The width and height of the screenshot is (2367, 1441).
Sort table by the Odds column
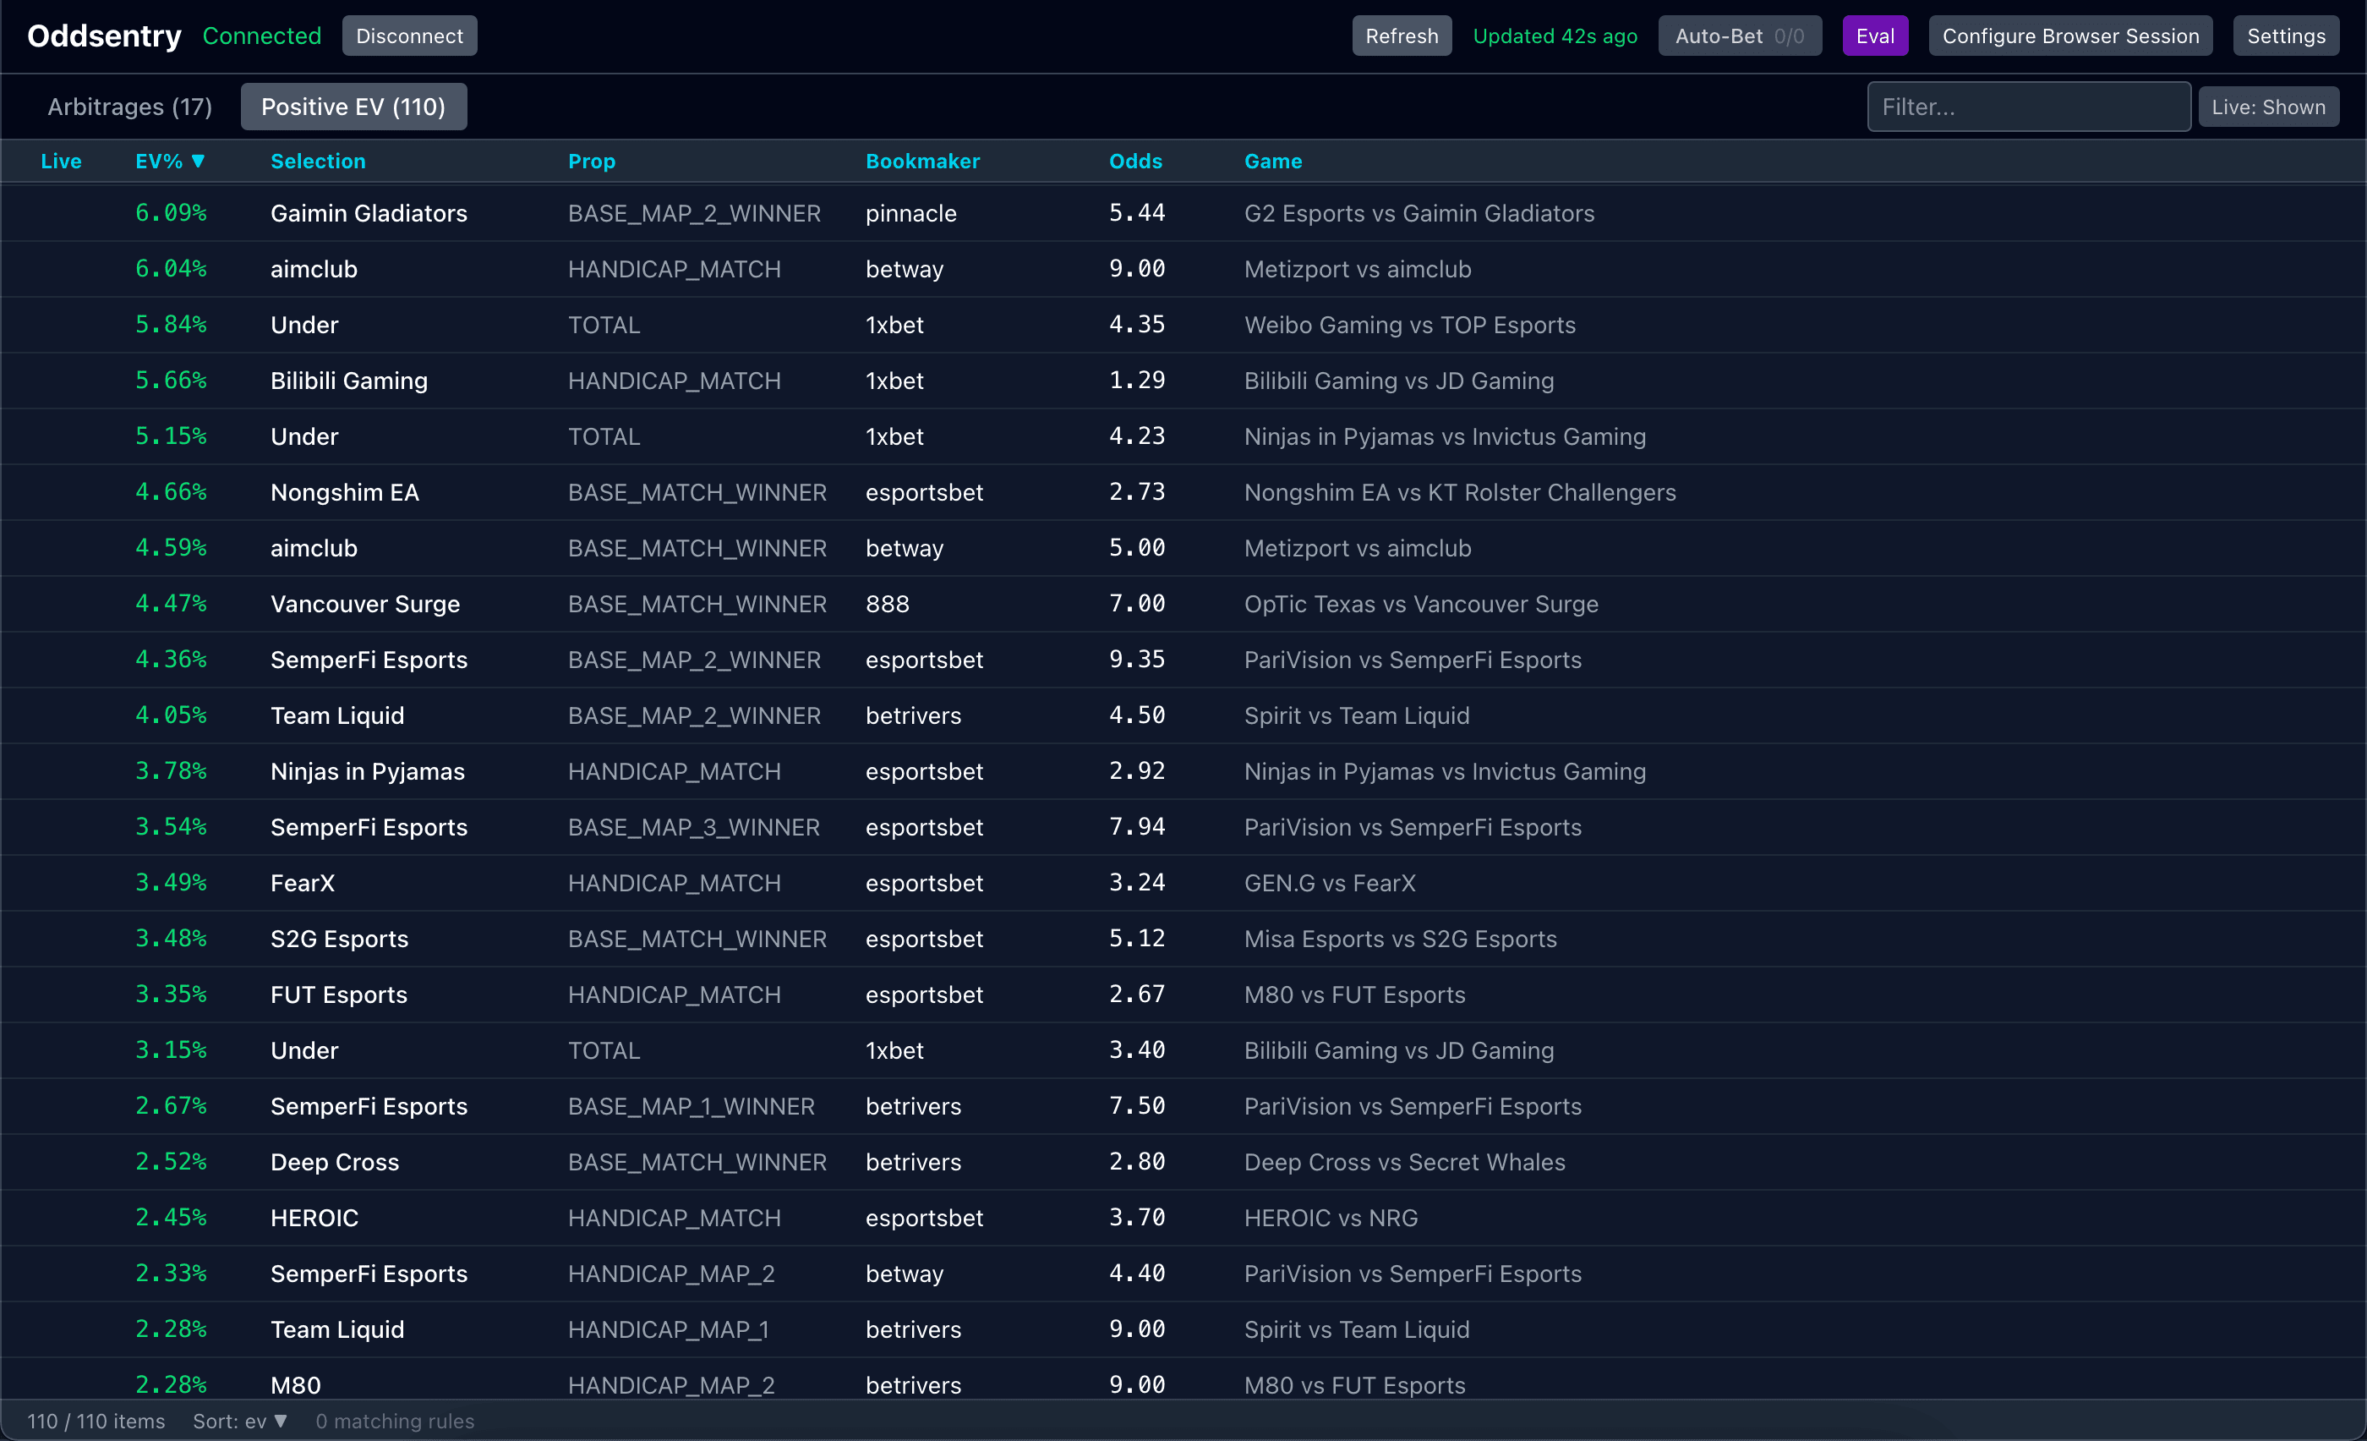pyautogui.click(x=1135, y=162)
